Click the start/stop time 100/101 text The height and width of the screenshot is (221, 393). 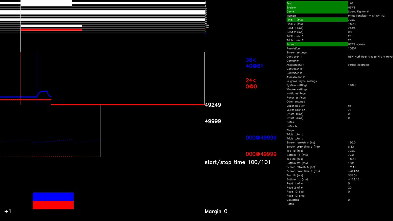237,162
